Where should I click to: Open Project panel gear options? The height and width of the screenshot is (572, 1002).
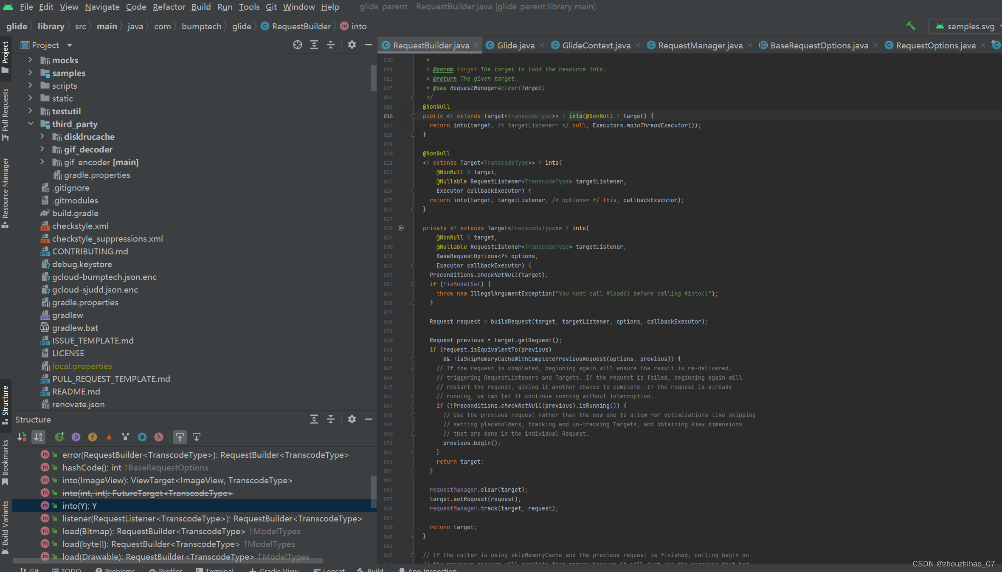tap(352, 45)
